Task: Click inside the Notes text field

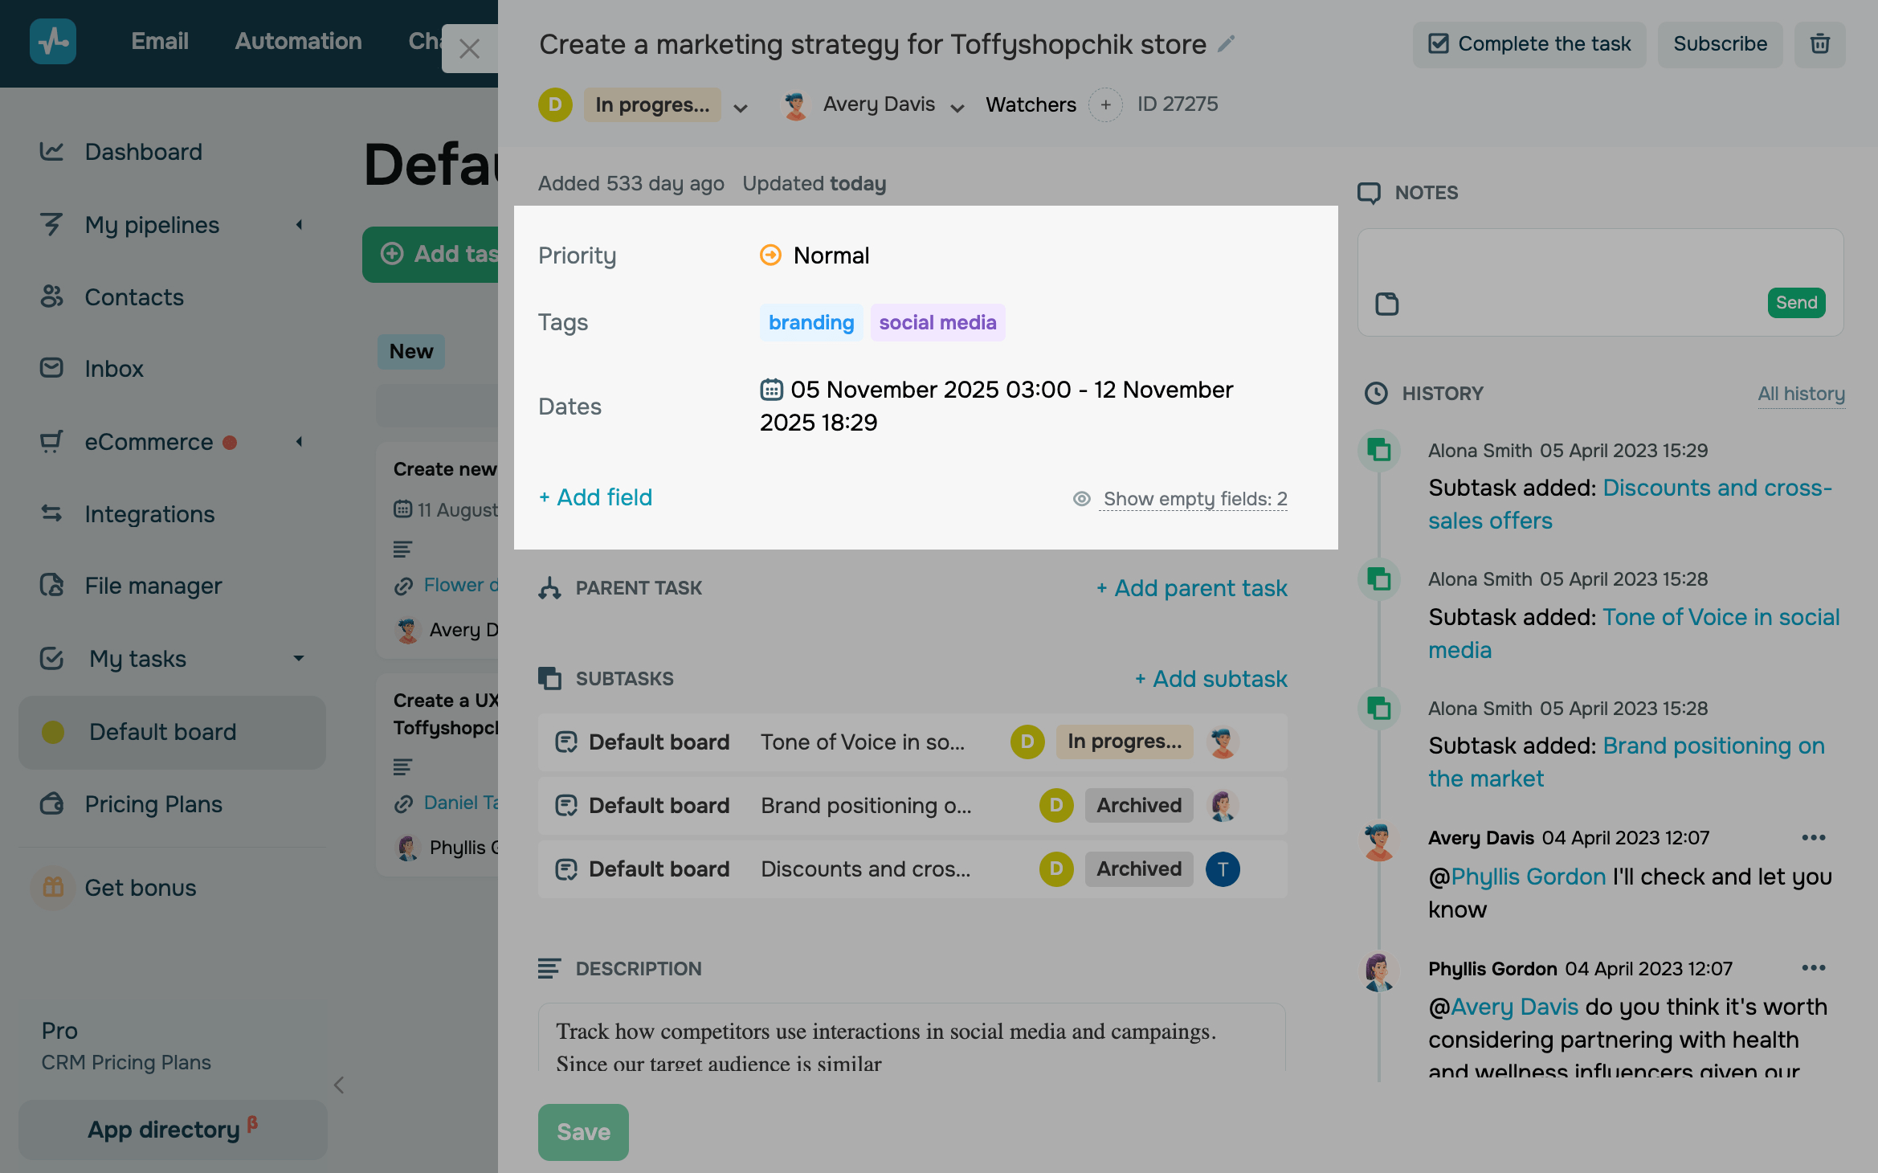Action: tap(1598, 261)
